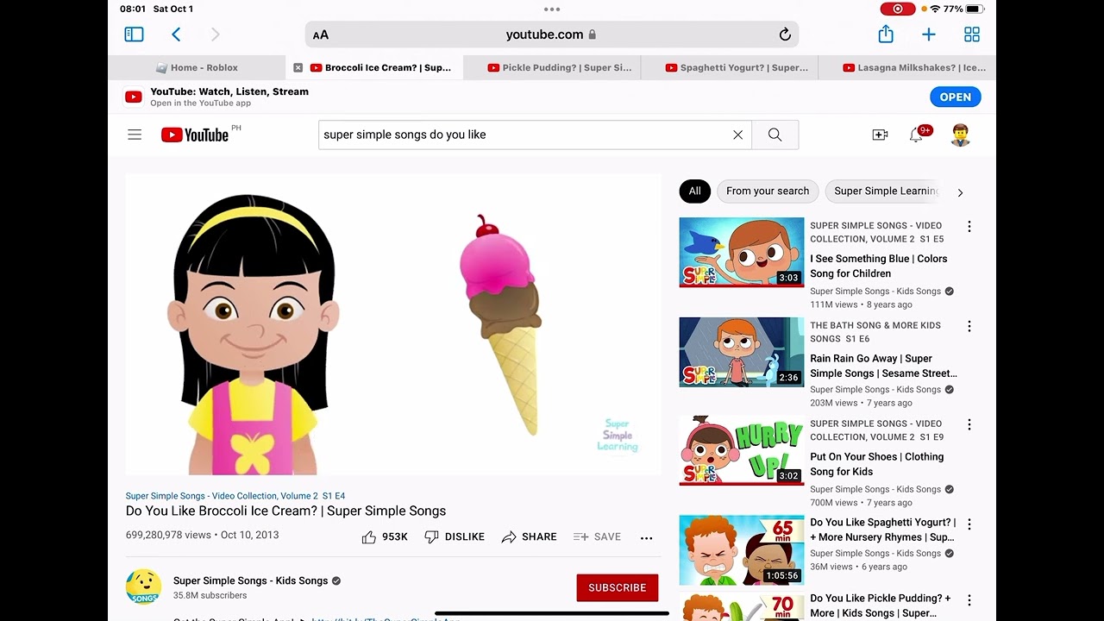Open Super Simple Songs channel avatar
The image size is (1104, 621).
coord(143,586)
